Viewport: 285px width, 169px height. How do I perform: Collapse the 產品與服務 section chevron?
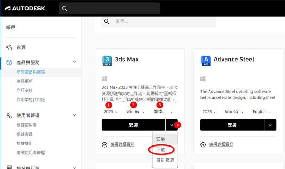coord(75,62)
